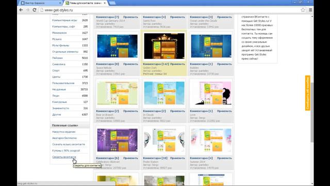
Task: Apply the Saints Row theme
Action: point(177,17)
